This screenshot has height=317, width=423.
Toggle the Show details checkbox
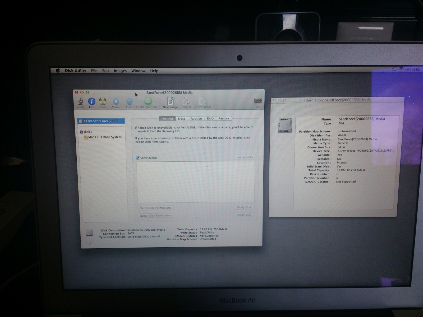pyautogui.click(x=138, y=158)
